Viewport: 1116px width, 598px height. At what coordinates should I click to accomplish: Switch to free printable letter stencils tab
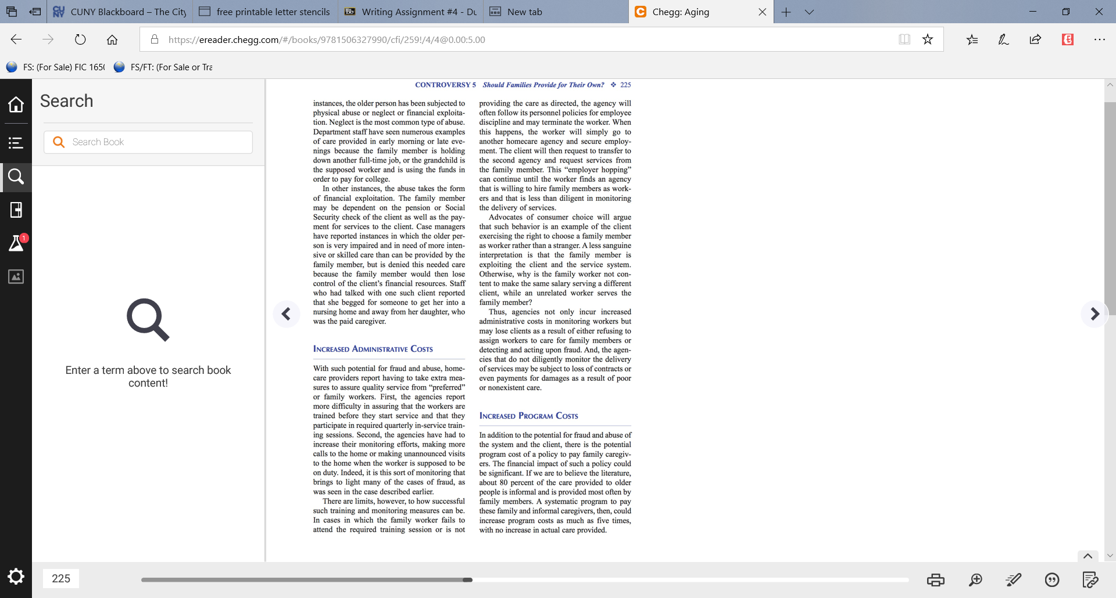coord(264,12)
